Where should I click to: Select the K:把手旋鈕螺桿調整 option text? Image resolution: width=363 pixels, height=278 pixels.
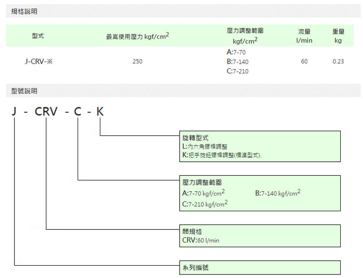pyautogui.click(x=222, y=155)
